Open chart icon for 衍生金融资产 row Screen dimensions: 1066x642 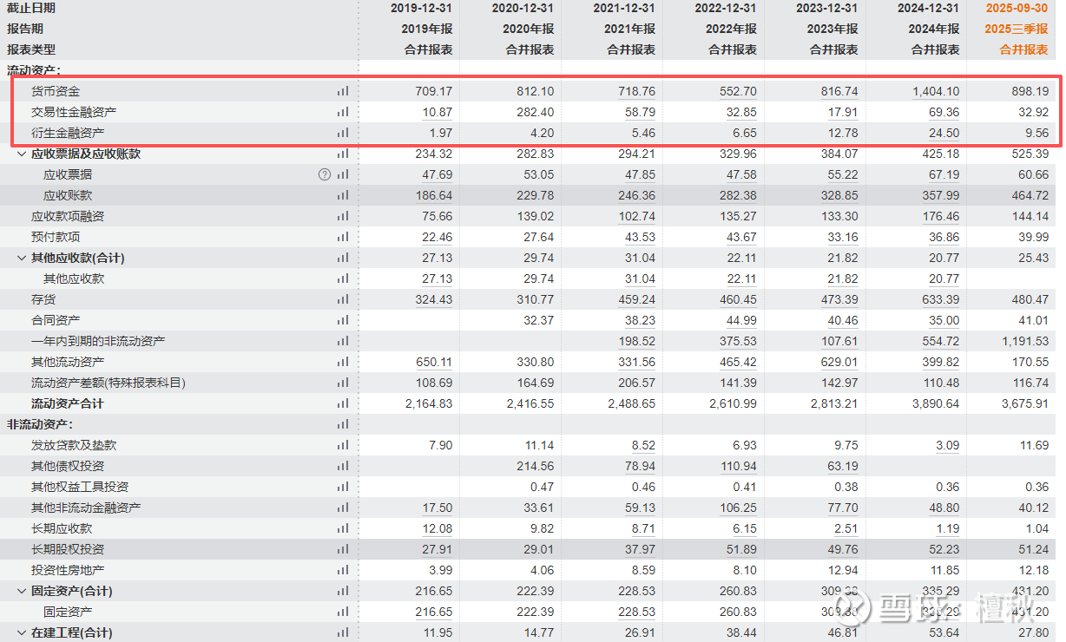click(343, 133)
